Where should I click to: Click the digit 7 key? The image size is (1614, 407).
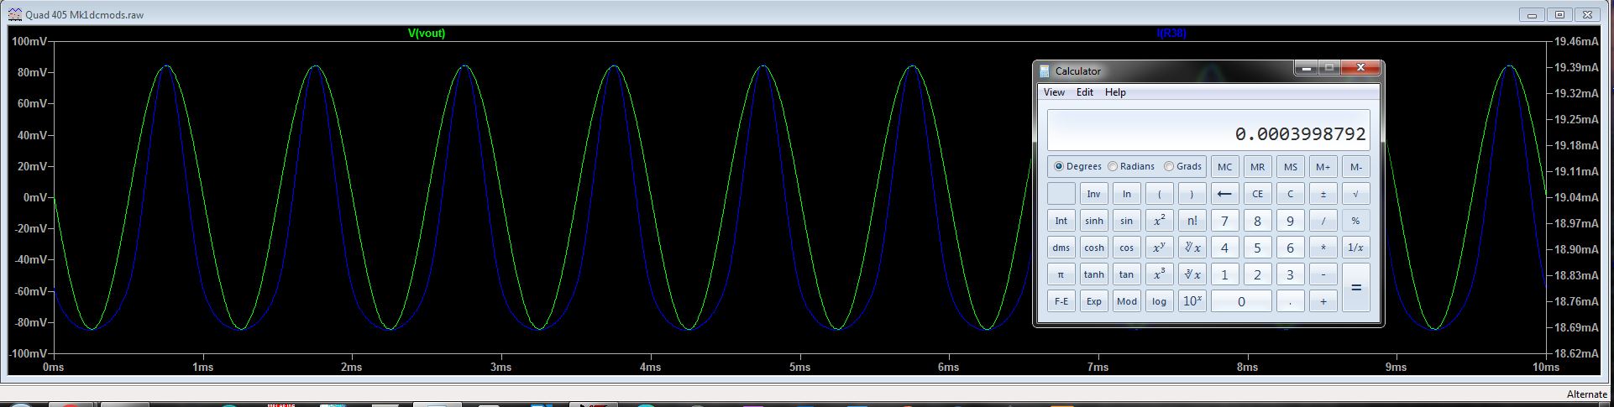(x=1224, y=221)
